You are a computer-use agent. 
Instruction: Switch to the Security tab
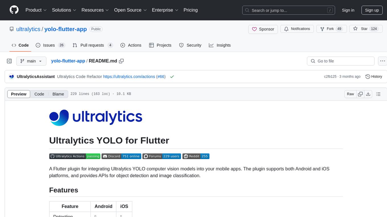coord(190,45)
